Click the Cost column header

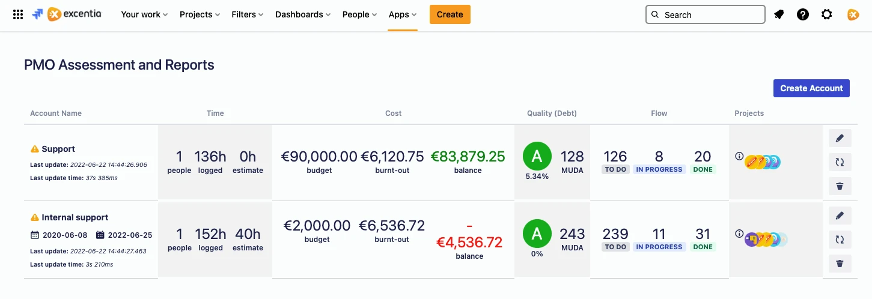click(394, 113)
